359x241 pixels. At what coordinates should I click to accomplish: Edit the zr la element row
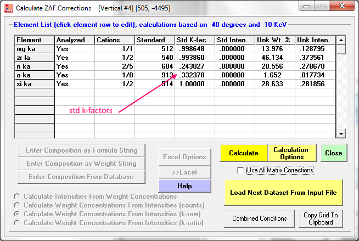coord(34,57)
